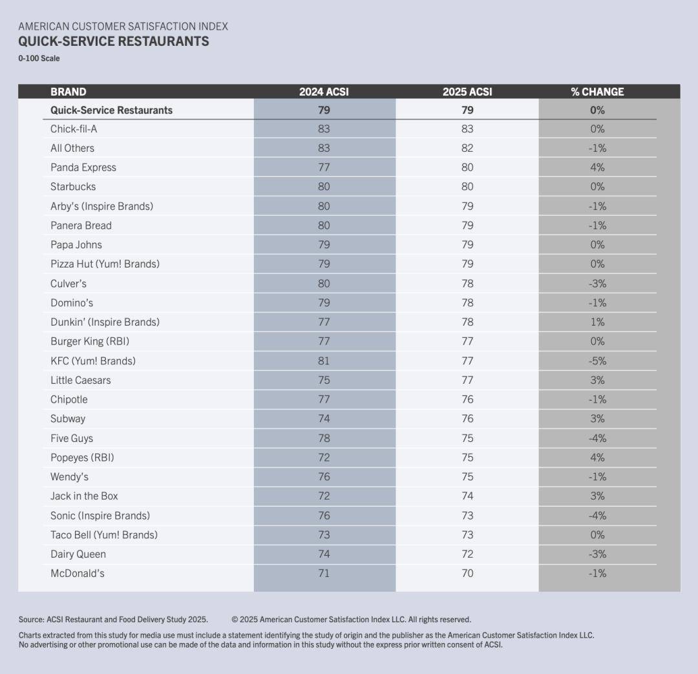Click McDonald's 2025 score of 70
The height and width of the screenshot is (674, 698).
467,573
